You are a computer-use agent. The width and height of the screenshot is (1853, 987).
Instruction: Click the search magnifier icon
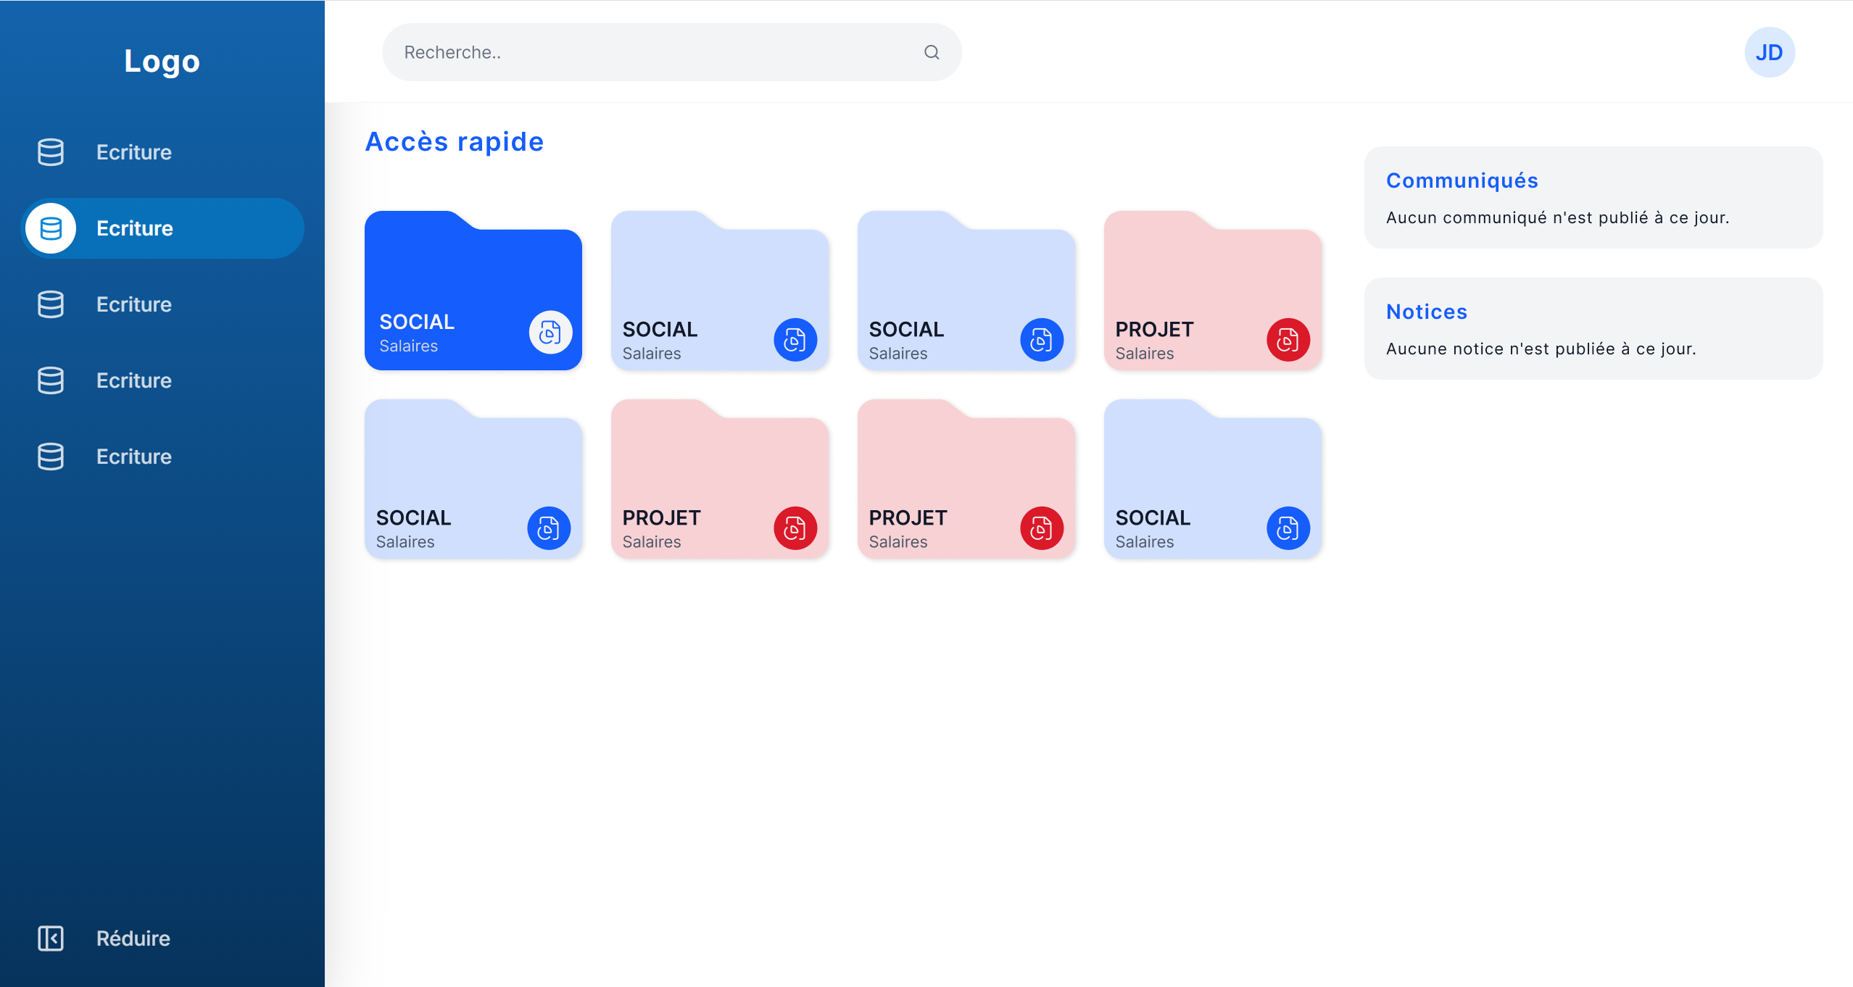click(932, 51)
